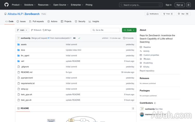Click the Notifications bell button

point(153,14)
